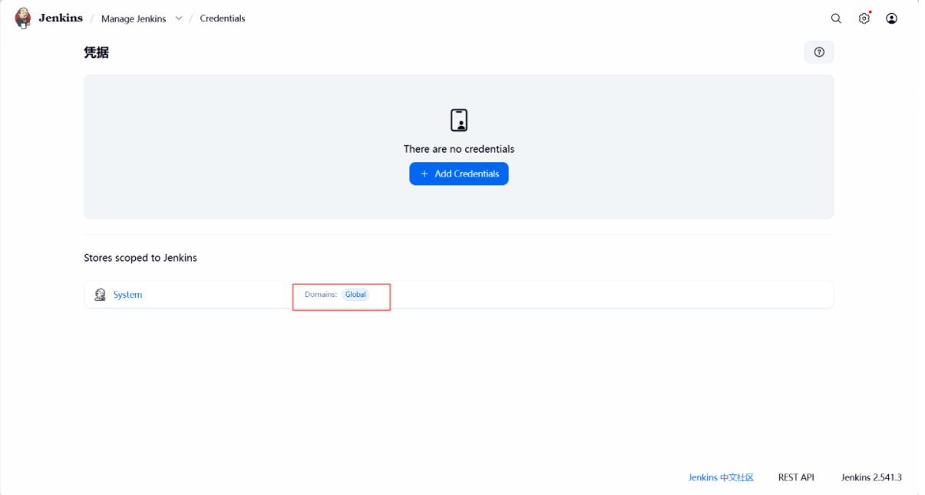The image size is (925, 495).
Task: Expand the Manage Jenkins breadcrumb chevron
Action: (x=179, y=18)
